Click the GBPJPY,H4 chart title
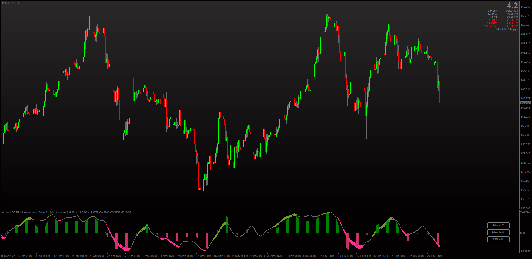Screen dimensions: 532x259 tap(12, 3)
